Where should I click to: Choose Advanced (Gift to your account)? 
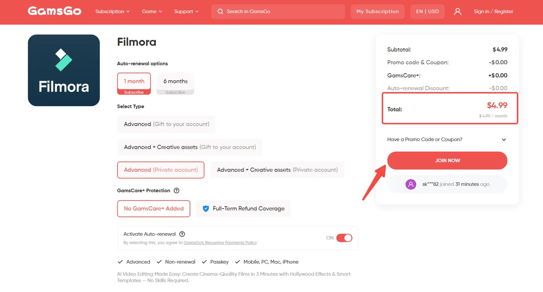166,124
